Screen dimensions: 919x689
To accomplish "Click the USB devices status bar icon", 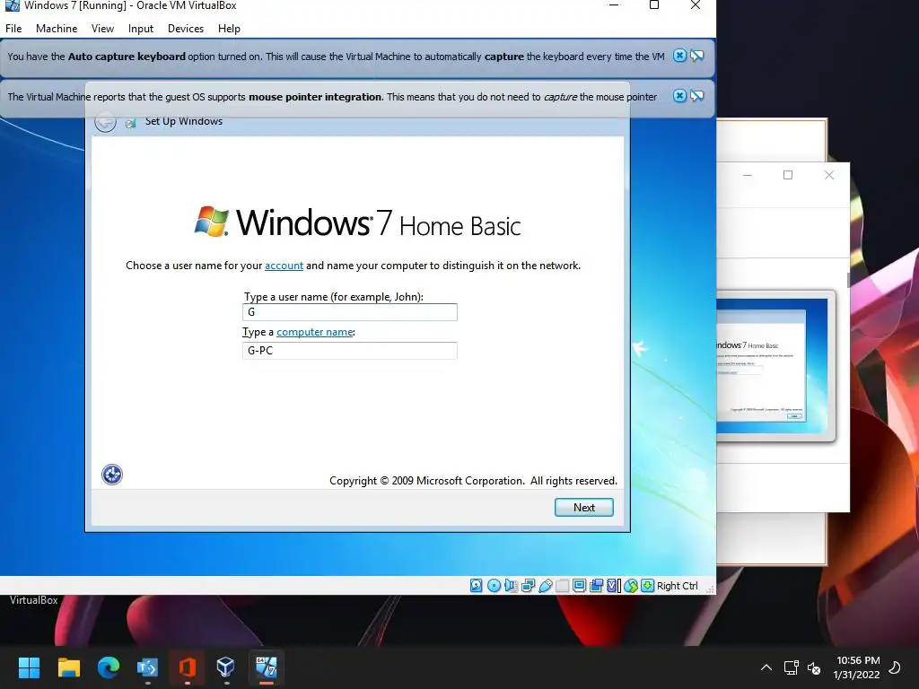I will (x=545, y=585).
